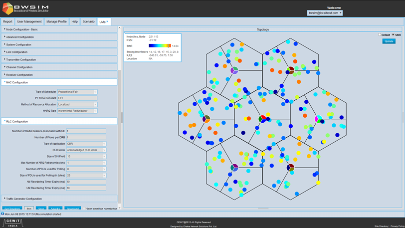Expand the Channel Configuration section
Image resolution: width=405 pixels, height=228 pixels.
coord(59,67)
